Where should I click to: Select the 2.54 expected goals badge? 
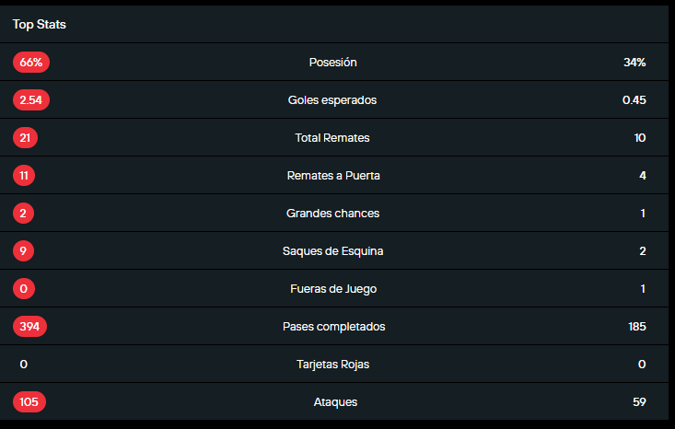click(31, 100)
